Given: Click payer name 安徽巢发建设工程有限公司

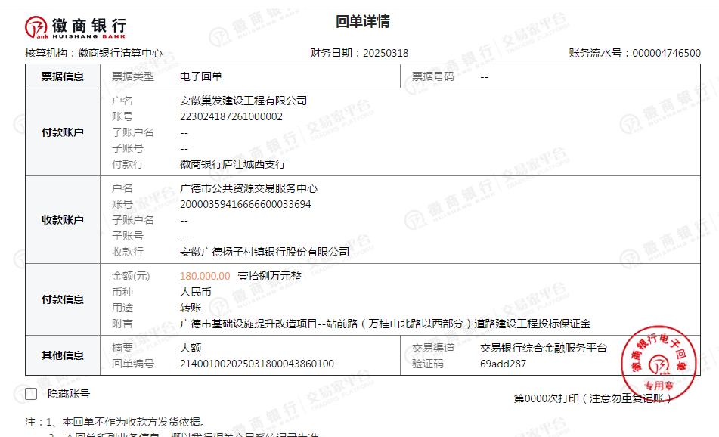Looking at the screenshot, I should tap(243, 101).
